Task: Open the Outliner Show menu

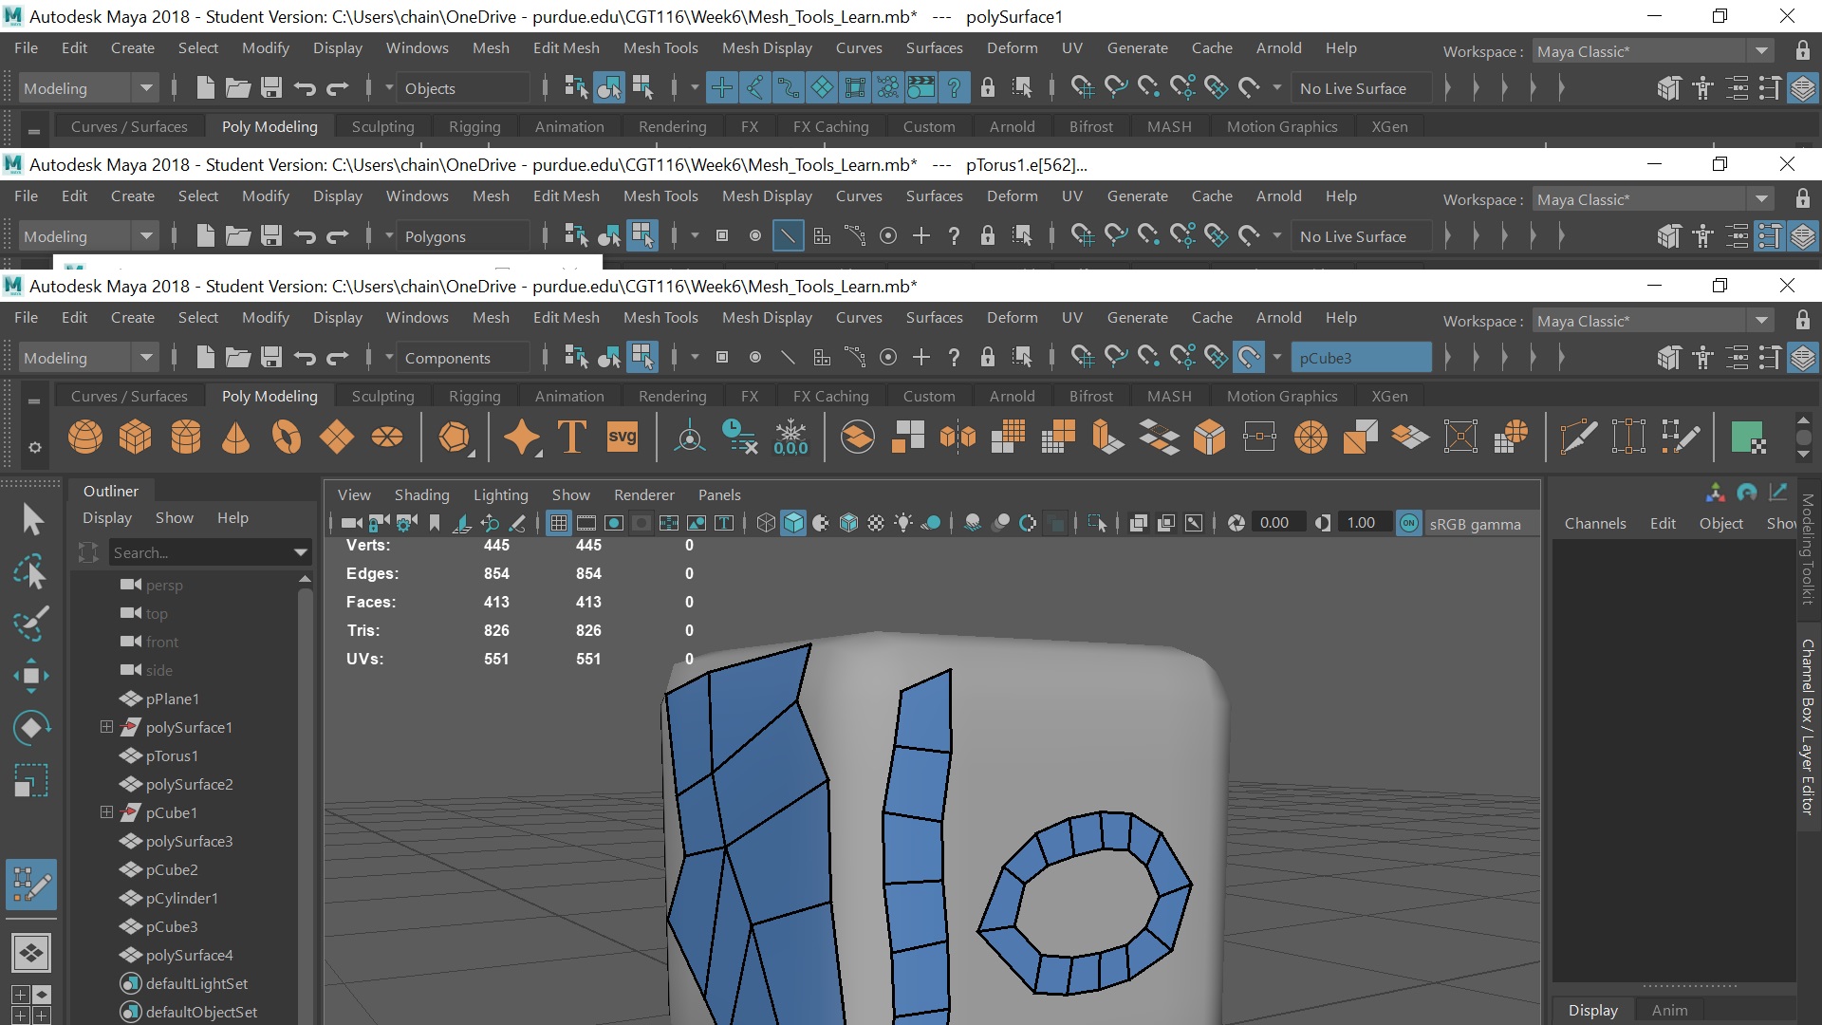Action: tap(175, 518)
